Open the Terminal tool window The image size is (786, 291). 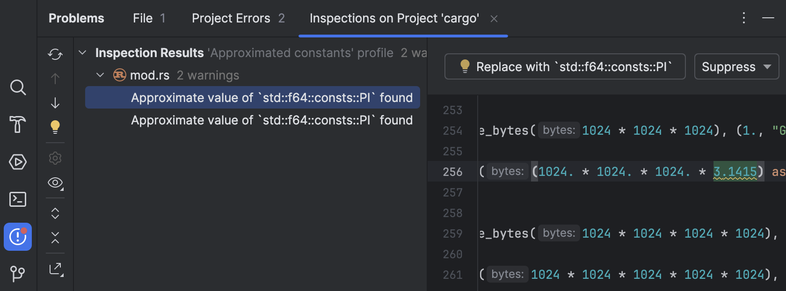18,199
